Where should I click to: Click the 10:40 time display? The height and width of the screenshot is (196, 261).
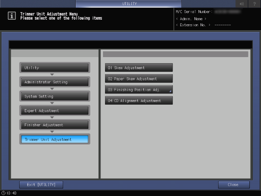point(12,193)
